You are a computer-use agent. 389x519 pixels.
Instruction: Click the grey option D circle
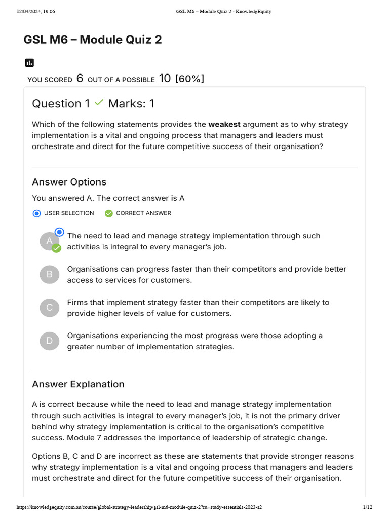pos(50,341)
